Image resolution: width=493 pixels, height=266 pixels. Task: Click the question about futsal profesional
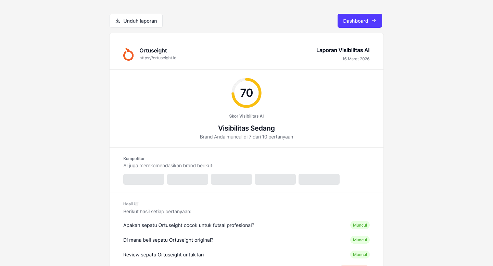[x=189, y=225]
